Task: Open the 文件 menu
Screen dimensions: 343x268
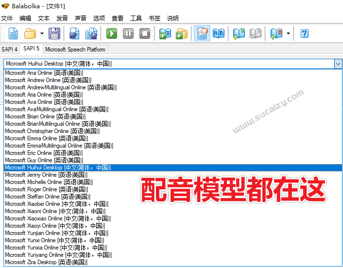Action: (x=7, y=18)
